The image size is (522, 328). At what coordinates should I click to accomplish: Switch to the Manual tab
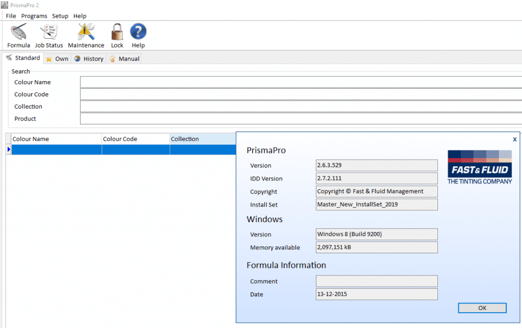point(124,58)
